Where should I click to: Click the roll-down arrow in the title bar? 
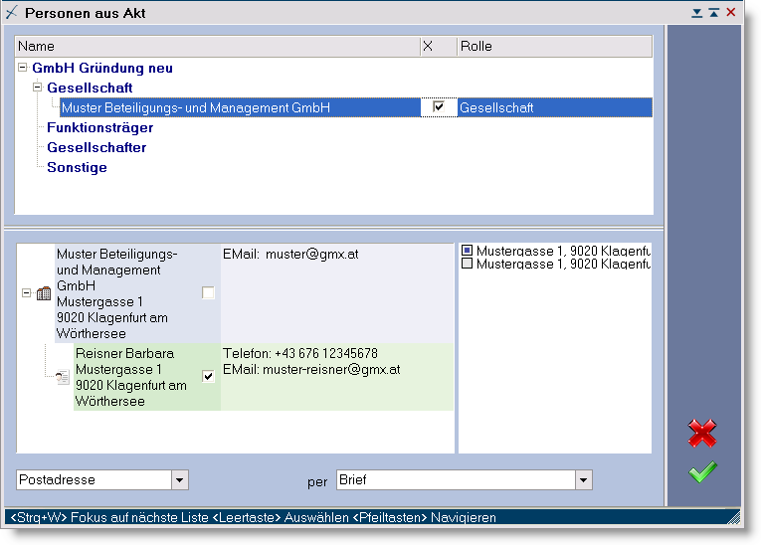click(697, 13)
